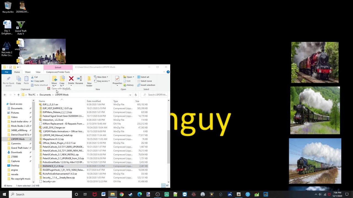This screenshot has height=198, width=353.
Task: Sort files by Date modified column
Action: (x=99, y=101)
